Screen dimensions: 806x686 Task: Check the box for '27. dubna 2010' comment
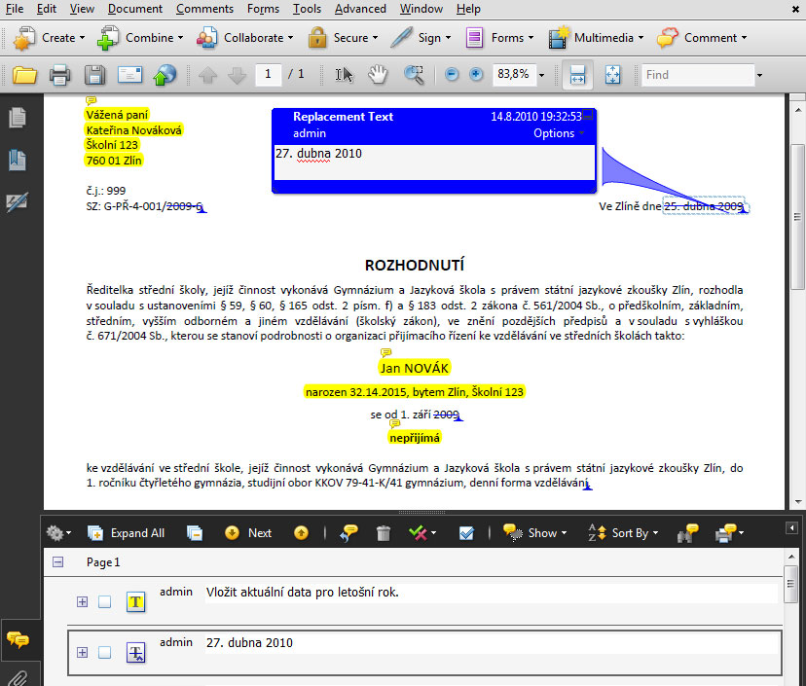[x=105, y=653]
